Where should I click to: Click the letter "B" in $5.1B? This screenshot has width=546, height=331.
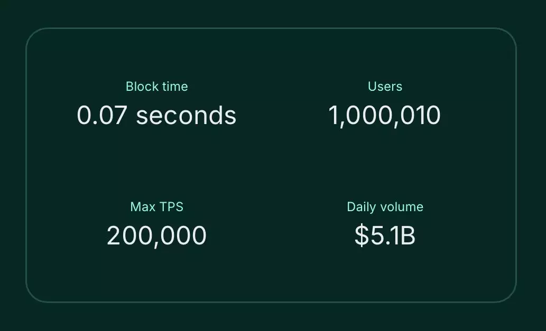click(408, 235)
